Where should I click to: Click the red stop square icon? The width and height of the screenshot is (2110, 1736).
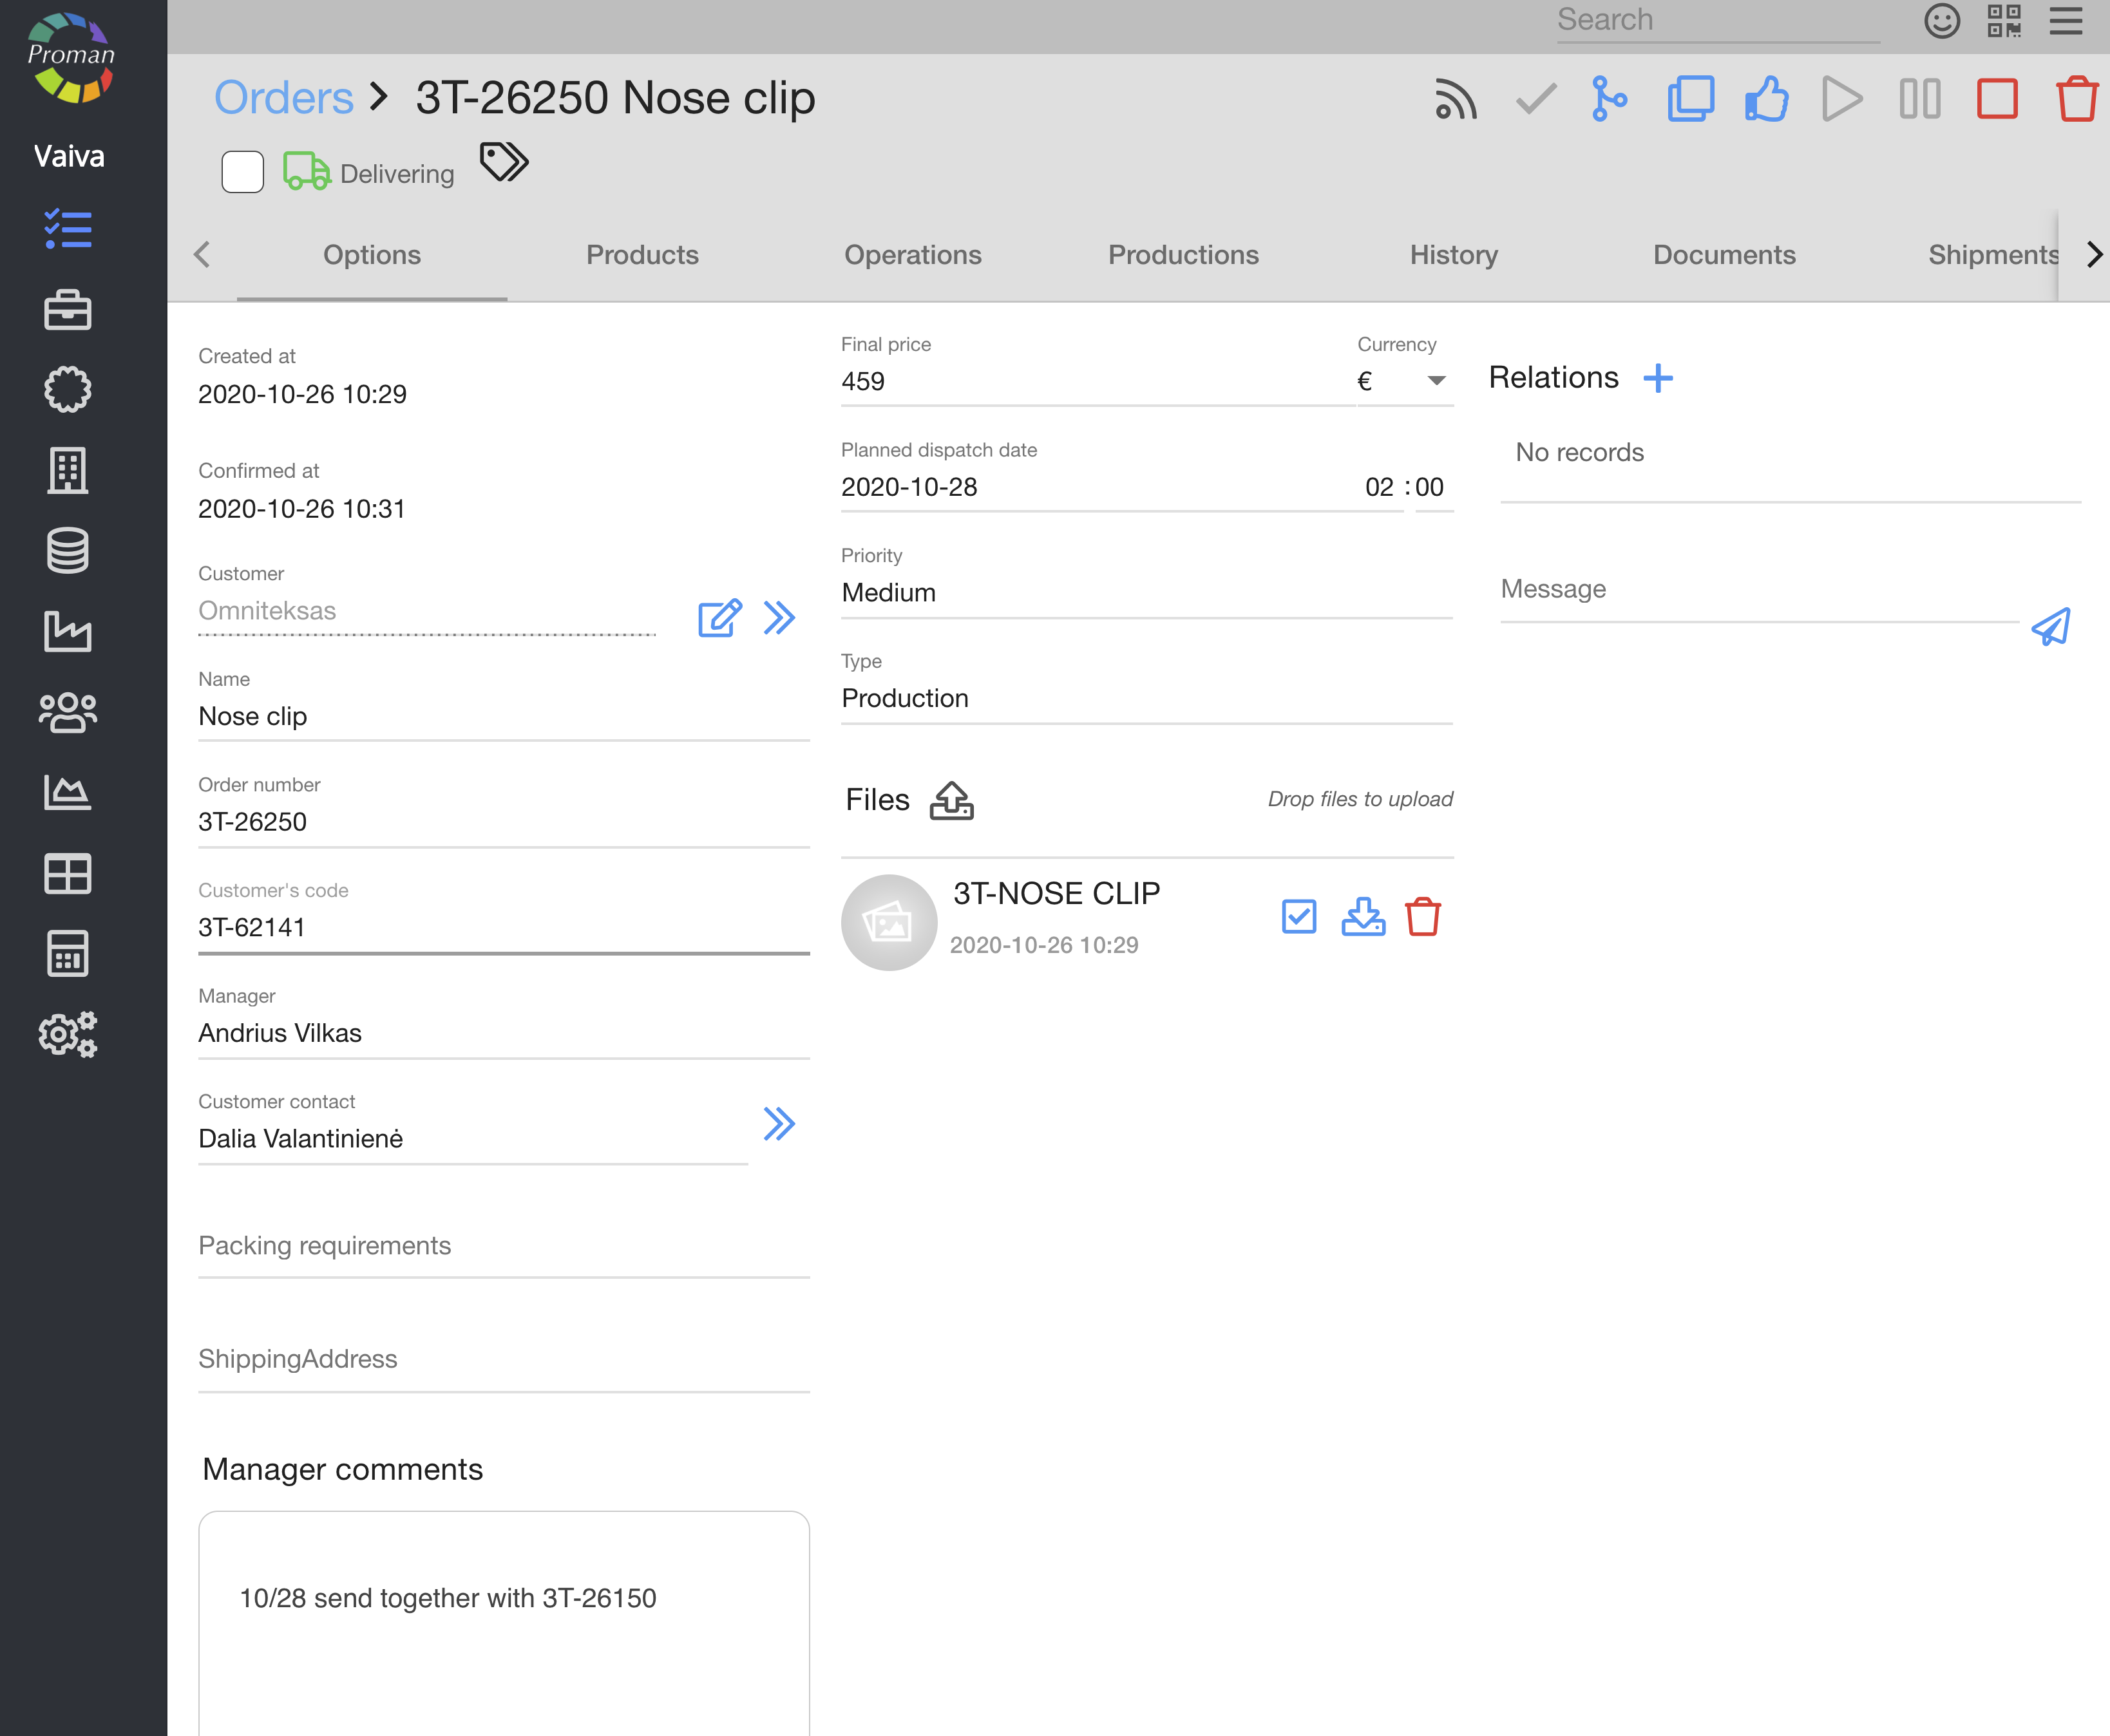(x=1997, y=99)
